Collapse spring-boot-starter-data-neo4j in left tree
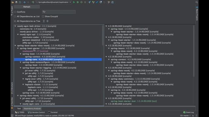This screenshot has width=209, height=117. click(x=15, y=45)
